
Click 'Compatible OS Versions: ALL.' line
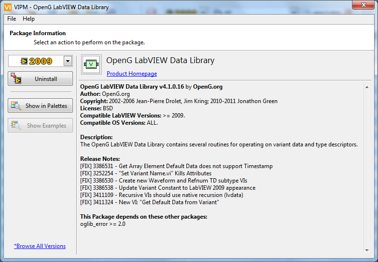119,123
